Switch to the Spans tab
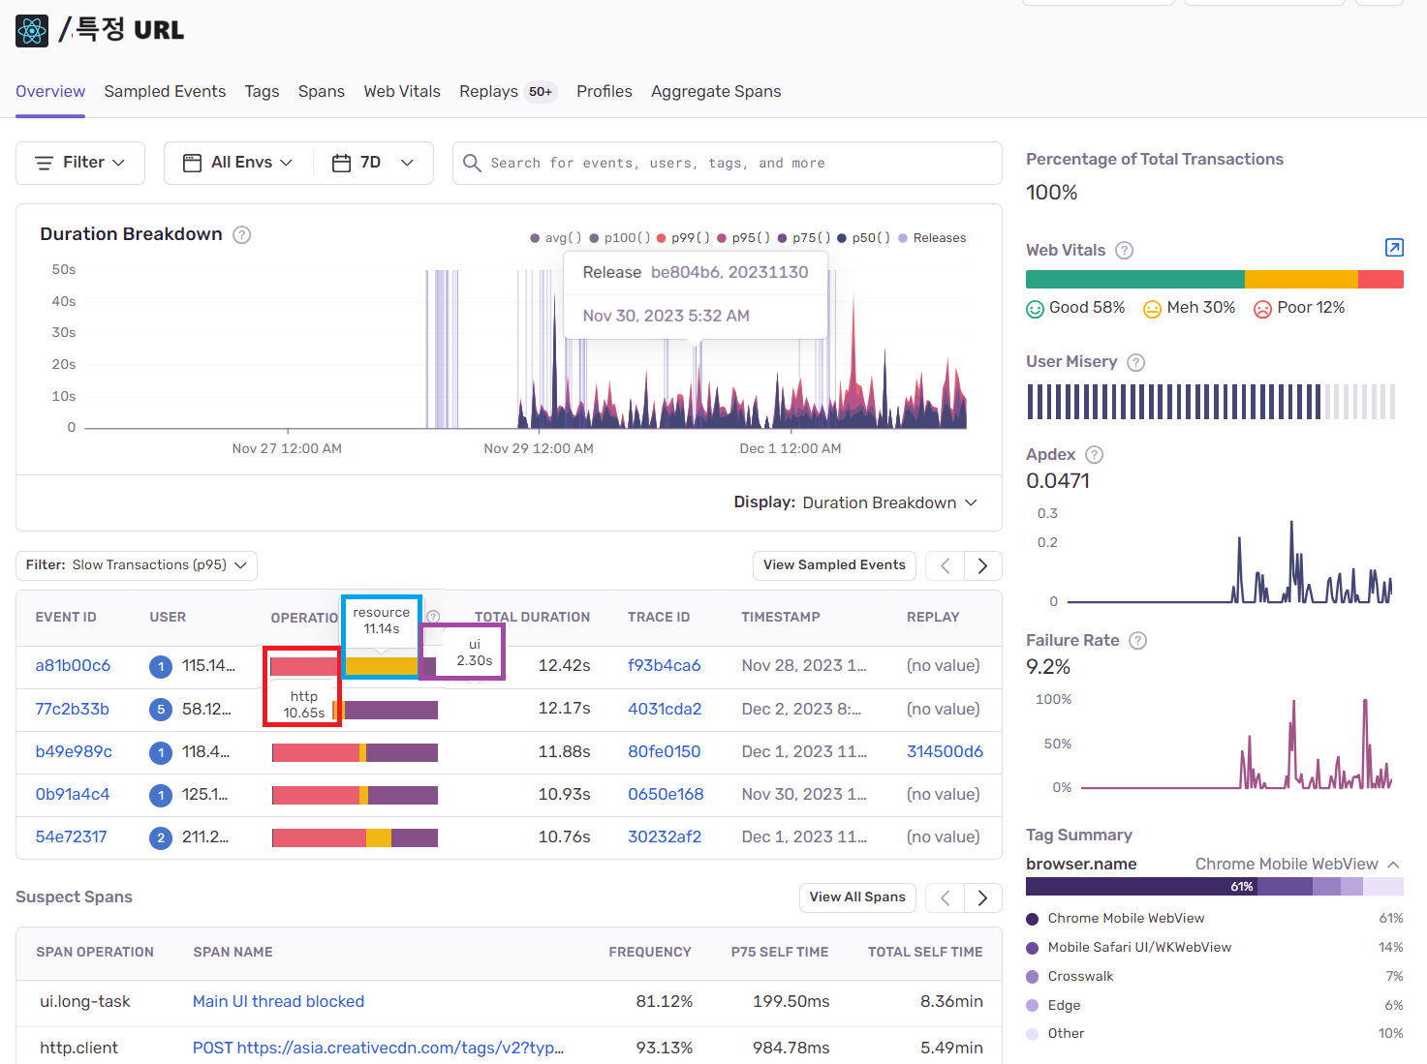Viewport: 1427px width, 1064px height. coord(322,92)
